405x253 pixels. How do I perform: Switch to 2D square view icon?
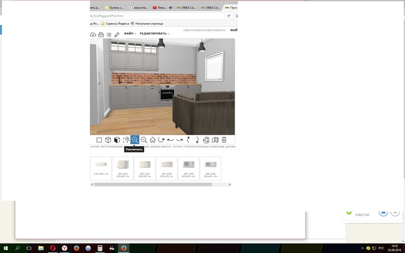pyautogui.click(x=99, y=140)
